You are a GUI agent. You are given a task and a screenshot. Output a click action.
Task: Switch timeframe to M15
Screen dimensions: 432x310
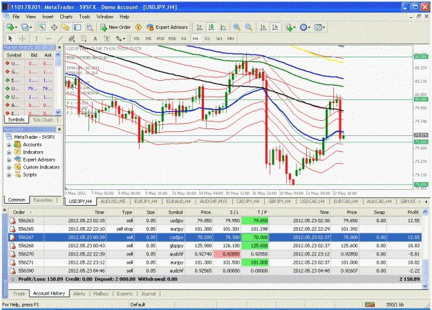click(160, 39)
